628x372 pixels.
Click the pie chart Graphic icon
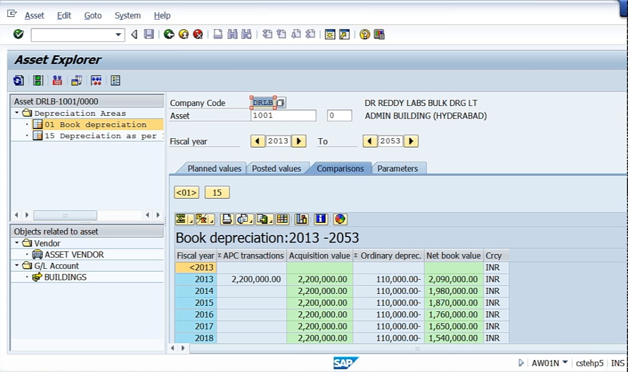340,219
